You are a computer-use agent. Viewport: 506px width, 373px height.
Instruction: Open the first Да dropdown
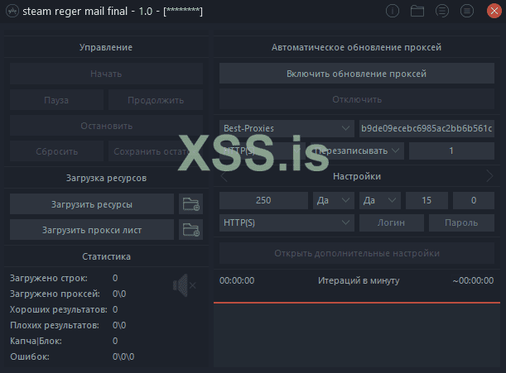(334, 200)
